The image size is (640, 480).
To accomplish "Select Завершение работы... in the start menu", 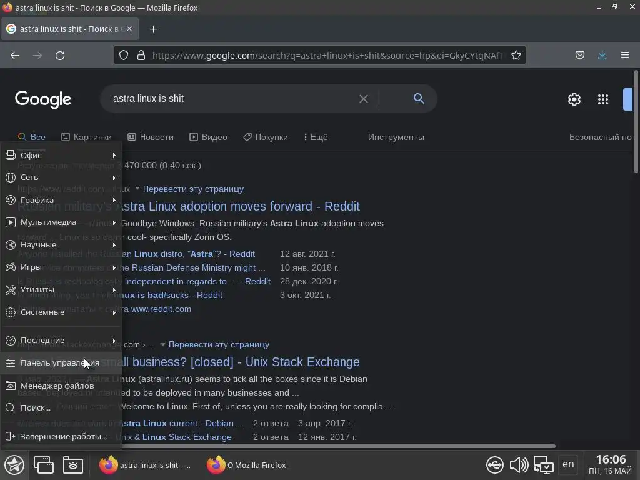I will click(61, 436).
